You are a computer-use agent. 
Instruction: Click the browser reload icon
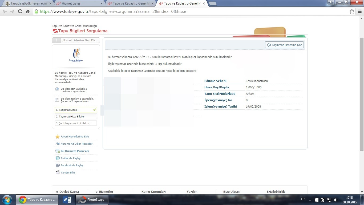[20, 11]
